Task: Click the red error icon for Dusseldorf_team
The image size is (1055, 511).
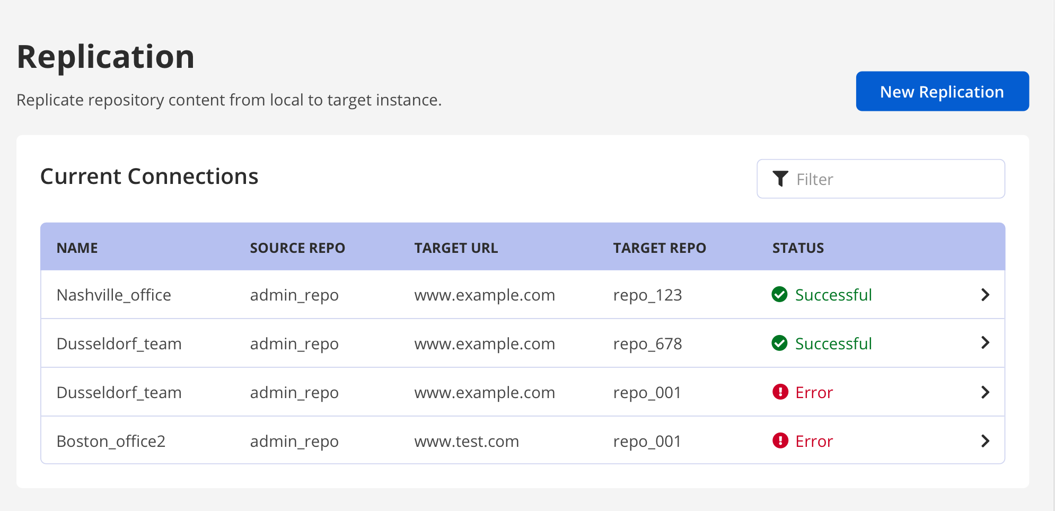Action: click(x=780, y=392)
